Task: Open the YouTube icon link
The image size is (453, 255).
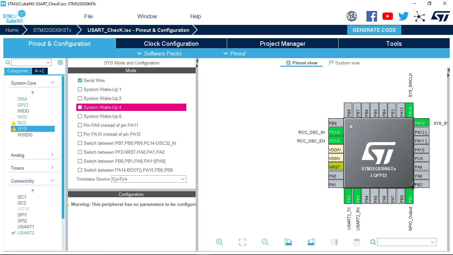Action: (387, 16)
